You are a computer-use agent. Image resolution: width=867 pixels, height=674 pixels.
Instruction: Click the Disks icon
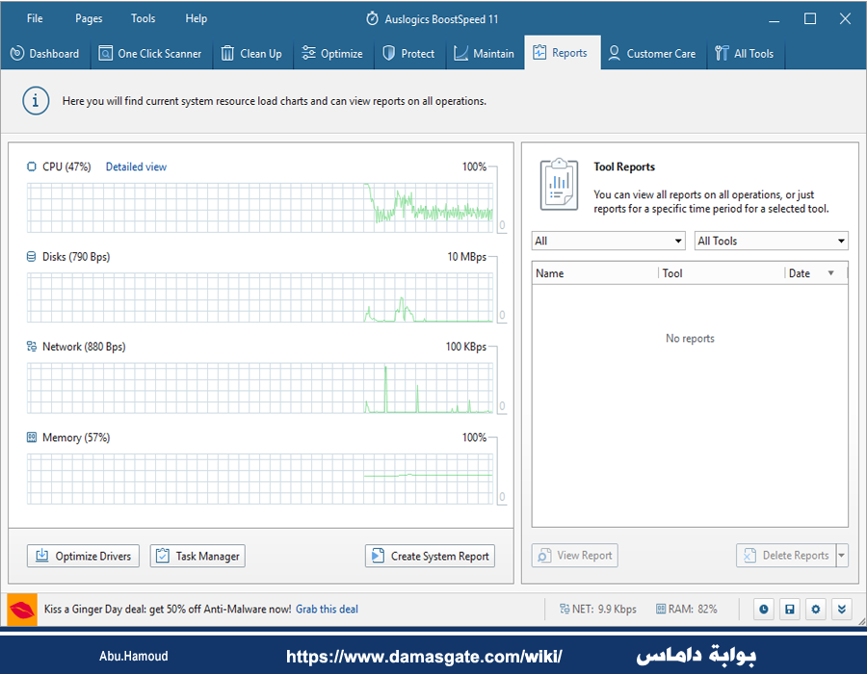coord(32,256)
